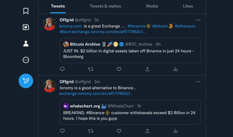Switch to the Media tab
The width and height of the screenshot is (233, 137).
152,6
